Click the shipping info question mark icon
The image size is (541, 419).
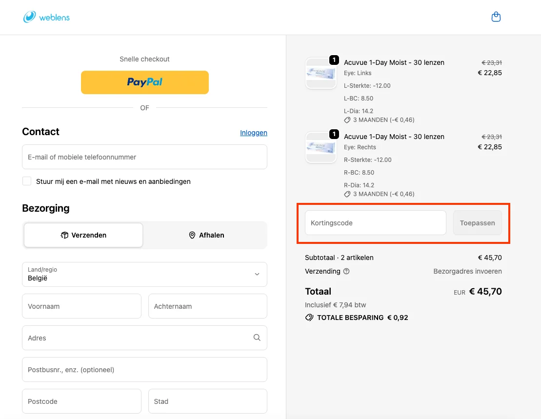[x=346, y=271]
